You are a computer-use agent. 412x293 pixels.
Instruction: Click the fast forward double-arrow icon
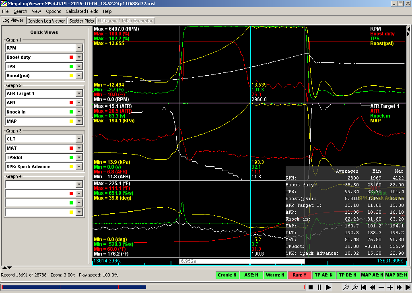399,287
